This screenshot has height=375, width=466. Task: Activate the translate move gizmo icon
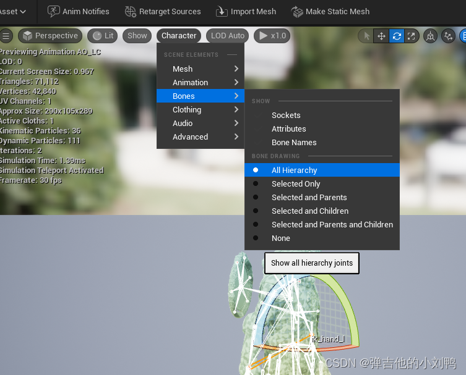381,36
